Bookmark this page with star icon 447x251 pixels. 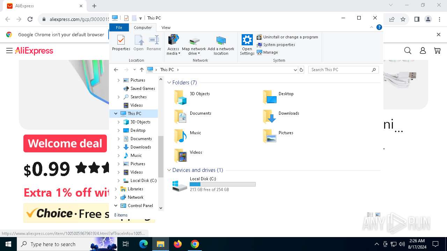pos(403,20)
